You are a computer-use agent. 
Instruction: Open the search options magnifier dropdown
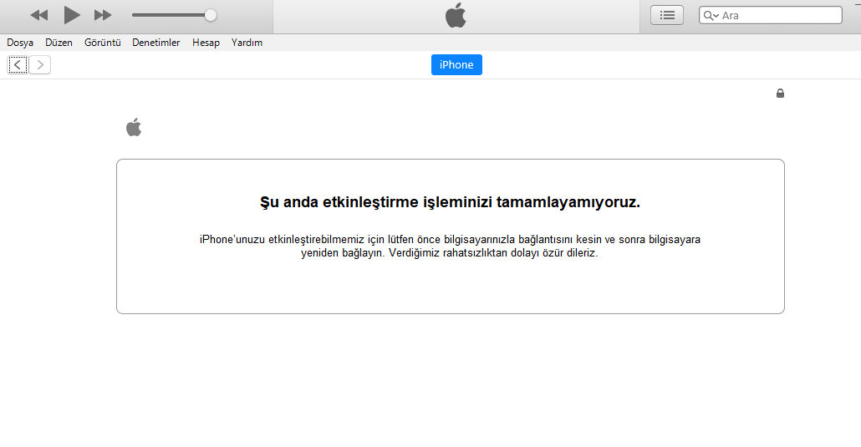click(711, 15)
